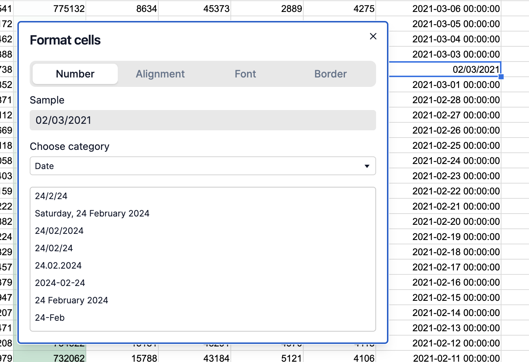529x362 pixels.
Task: Open the Border tab
Action: point(330,74)
